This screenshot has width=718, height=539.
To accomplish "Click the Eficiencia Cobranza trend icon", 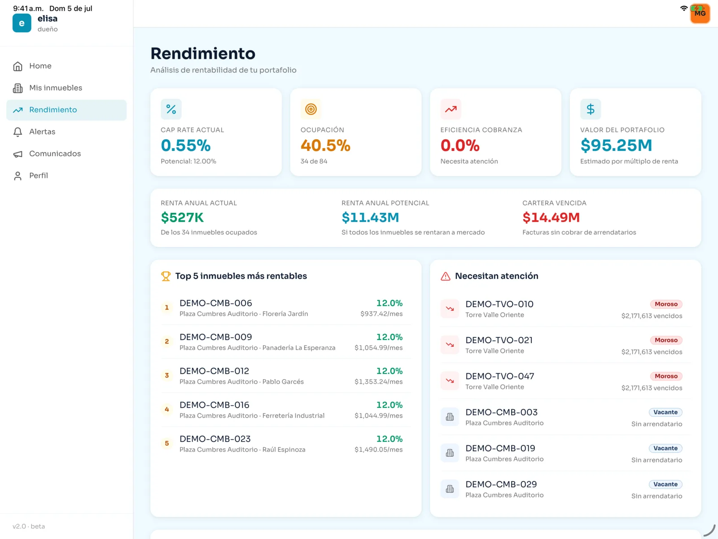I will pyautogui.click(x=451, y=109).
